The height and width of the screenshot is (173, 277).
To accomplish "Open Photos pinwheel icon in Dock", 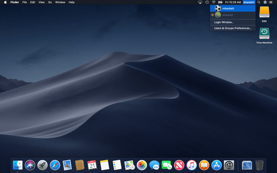I will tap(142, 165).
